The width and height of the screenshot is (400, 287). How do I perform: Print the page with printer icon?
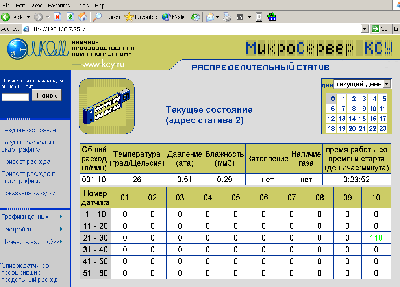click(227, 17)
